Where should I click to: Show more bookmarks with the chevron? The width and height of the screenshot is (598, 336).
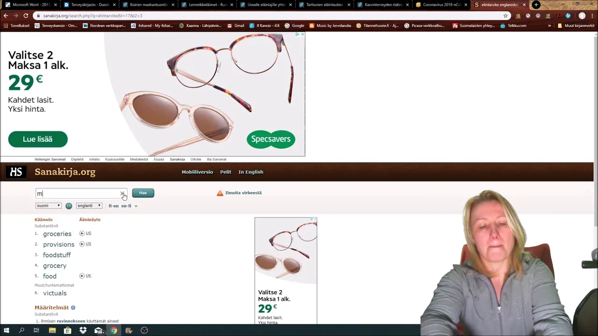pyautogui.click(x=549, y=26)
